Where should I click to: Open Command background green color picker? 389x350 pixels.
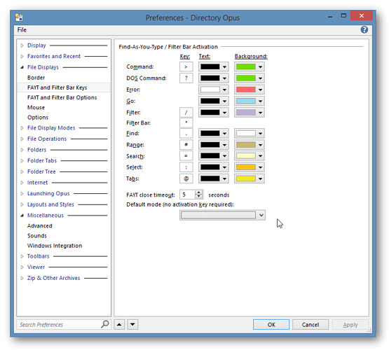250,66
